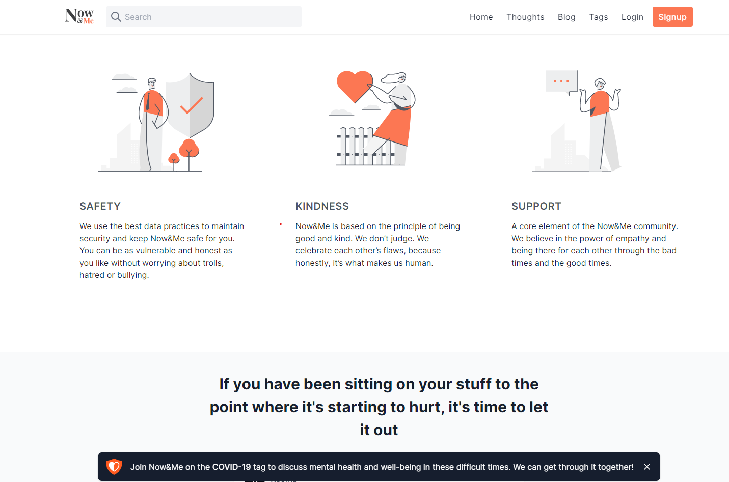Screen dimensions: 729x482
Task: Click the search magnifier icon
Action: tap(116, 17)
